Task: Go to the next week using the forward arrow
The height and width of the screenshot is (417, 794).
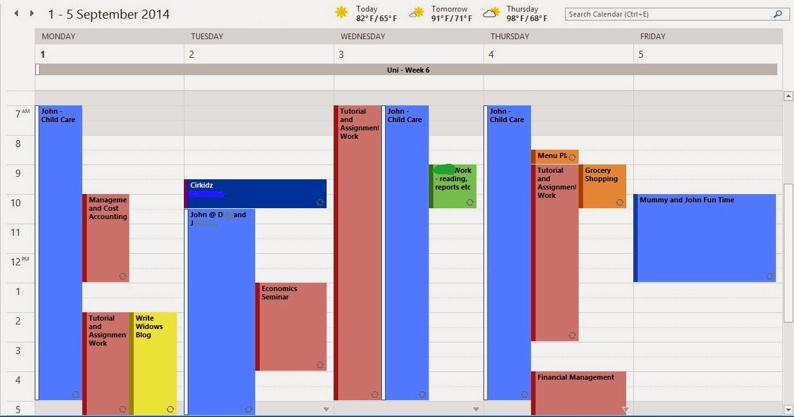Action: tap(32, 13)
